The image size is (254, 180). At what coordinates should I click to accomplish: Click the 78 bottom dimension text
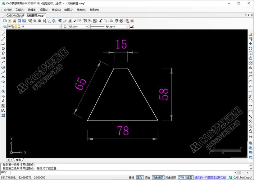click(123, 131)
